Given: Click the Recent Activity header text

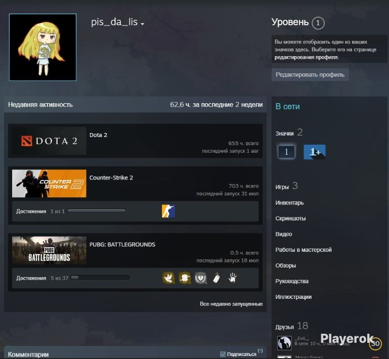Looking at the screenshot, I should [40, 105].
